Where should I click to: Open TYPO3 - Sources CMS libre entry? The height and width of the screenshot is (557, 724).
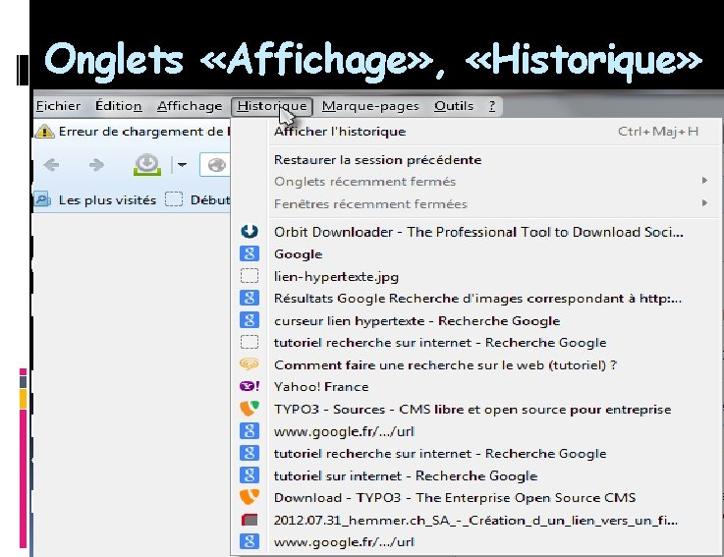pyautogui.click(x=475, y=410)
